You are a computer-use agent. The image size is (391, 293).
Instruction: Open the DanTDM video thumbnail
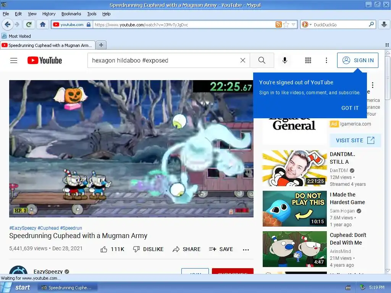[x=294, y=168]
